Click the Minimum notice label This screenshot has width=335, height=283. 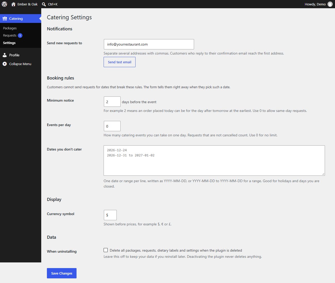[x=60, y=100]
